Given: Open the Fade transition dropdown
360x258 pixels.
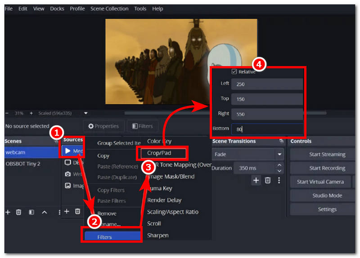Looking at the screenshot, I should (x=248, y=154).
